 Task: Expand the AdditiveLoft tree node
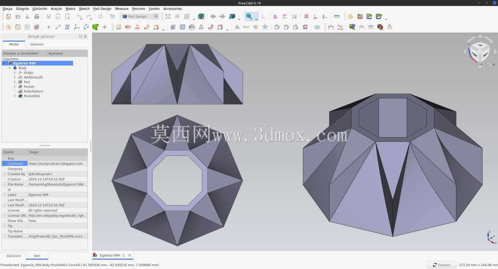click(x=15, y=77)
